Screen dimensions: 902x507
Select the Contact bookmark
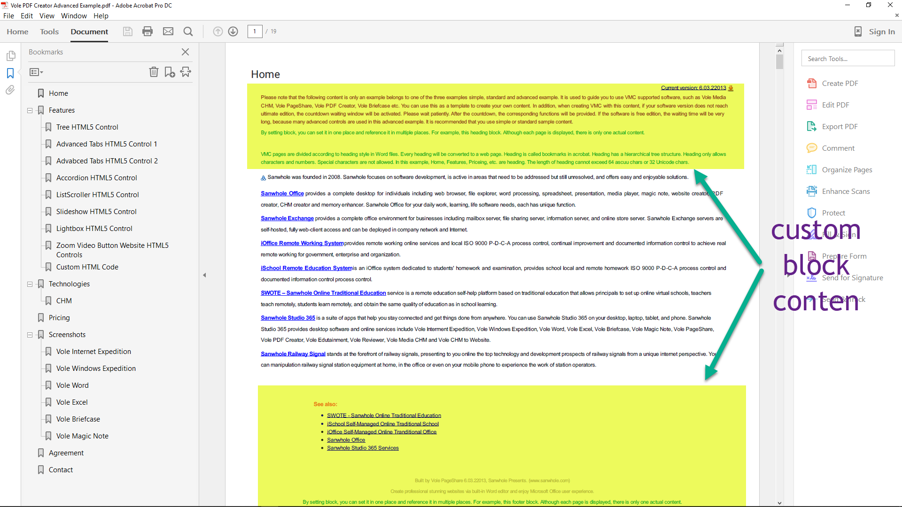(x=61, y=470)
